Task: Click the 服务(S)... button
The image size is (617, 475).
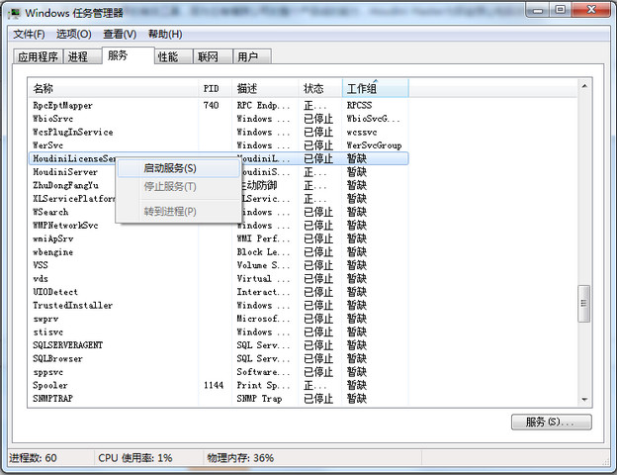Action: tap(552, 423)
